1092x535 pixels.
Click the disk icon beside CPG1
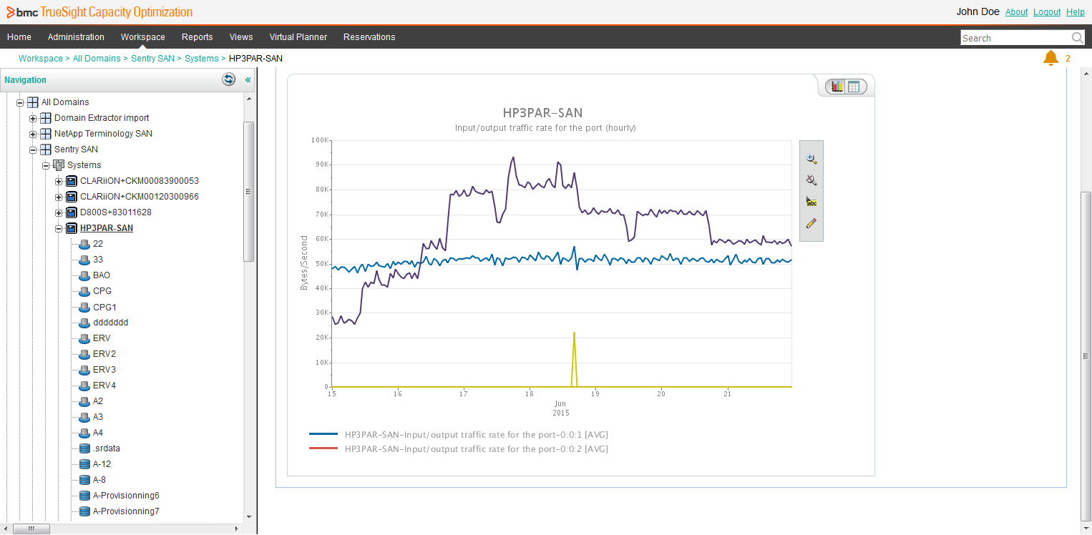[84, 307]
